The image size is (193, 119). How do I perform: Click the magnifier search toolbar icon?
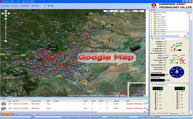(42, 6)
